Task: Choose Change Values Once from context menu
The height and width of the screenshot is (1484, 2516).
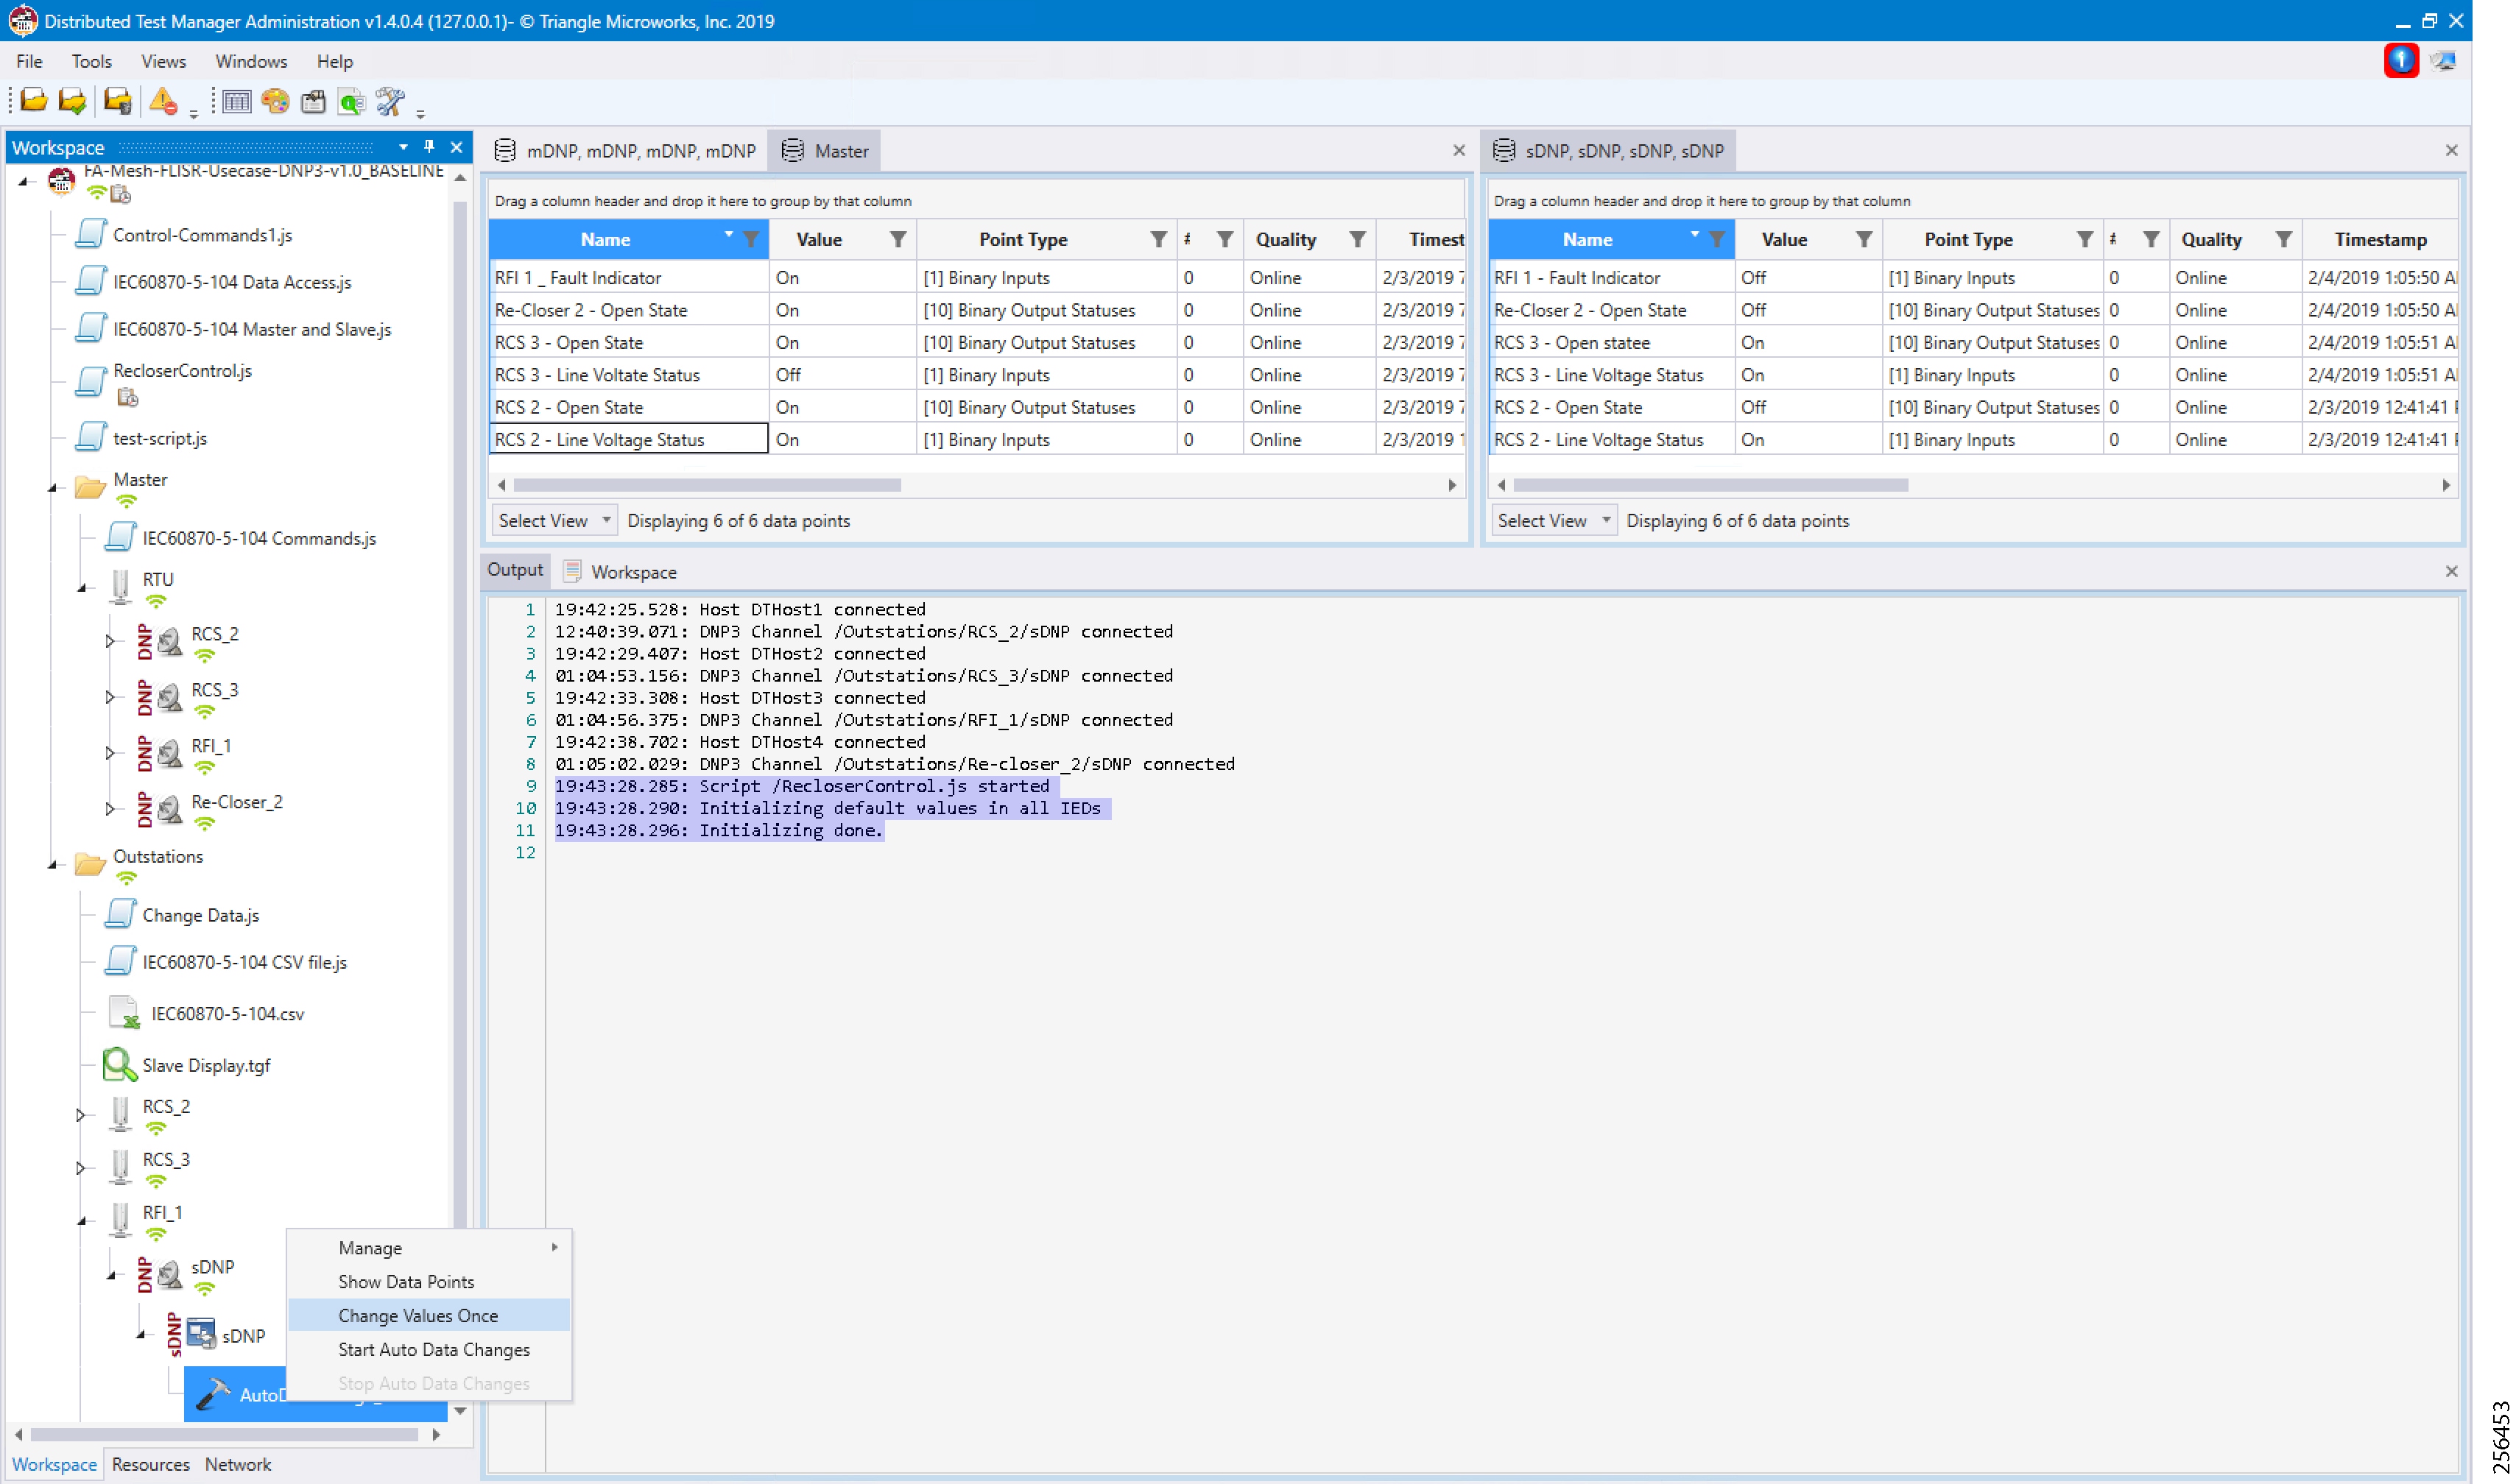Action: (417, 1315)
